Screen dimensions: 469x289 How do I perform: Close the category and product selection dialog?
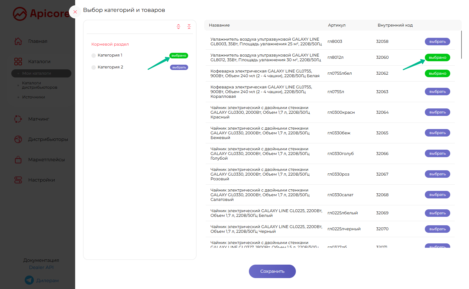75,12
